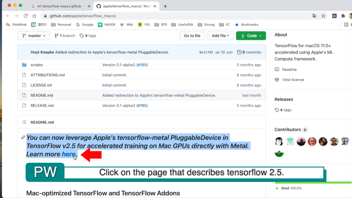The height and width of the screenshot is (198, 352).
Task: Open the 지도 map bookmark
Action: coord(144,25)
